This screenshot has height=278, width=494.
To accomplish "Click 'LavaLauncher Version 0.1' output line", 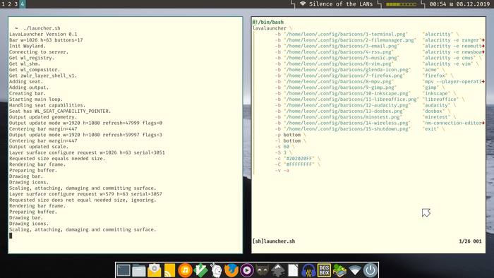I will click(43, 34).
